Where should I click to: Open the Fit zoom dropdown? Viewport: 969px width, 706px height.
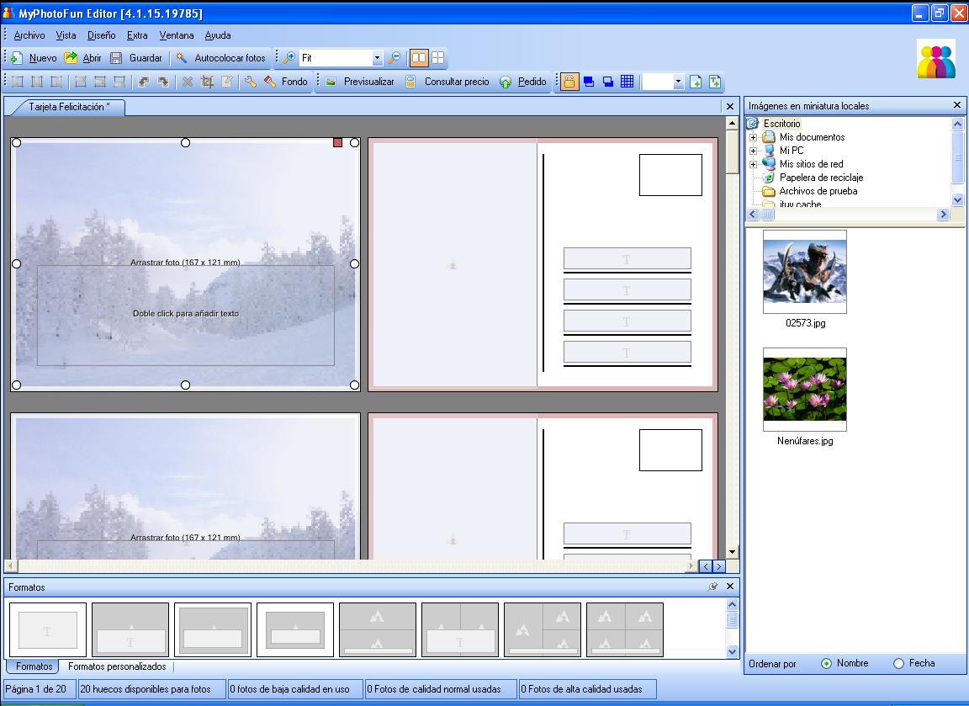377,58
